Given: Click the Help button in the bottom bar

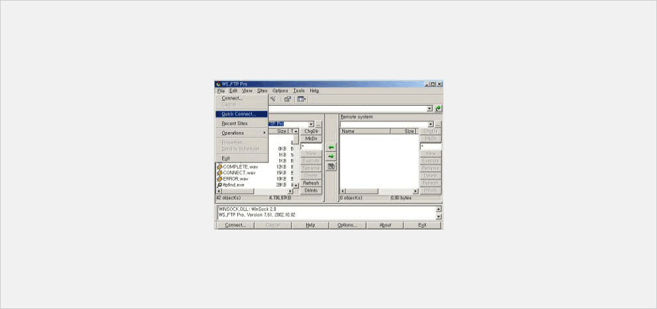Looking at the screenshot, I should point(310,225).
